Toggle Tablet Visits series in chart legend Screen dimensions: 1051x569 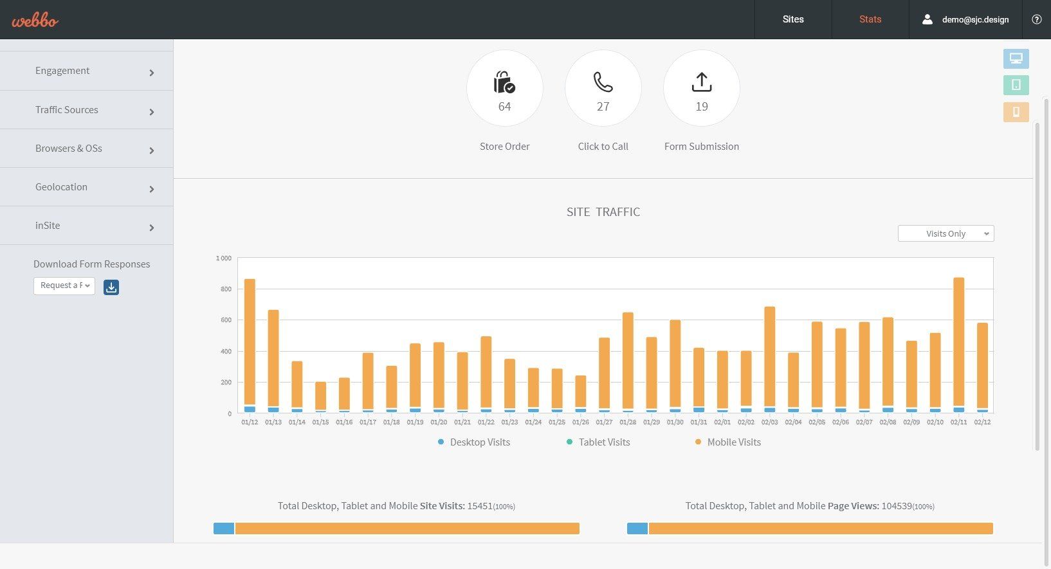pos(598,442)
